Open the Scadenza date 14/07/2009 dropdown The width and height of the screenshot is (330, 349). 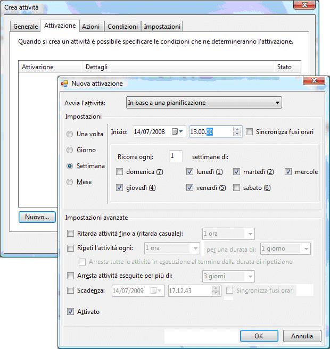coord(156,290)
